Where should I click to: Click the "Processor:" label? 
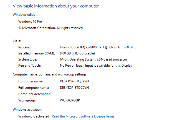pos(26,47)
